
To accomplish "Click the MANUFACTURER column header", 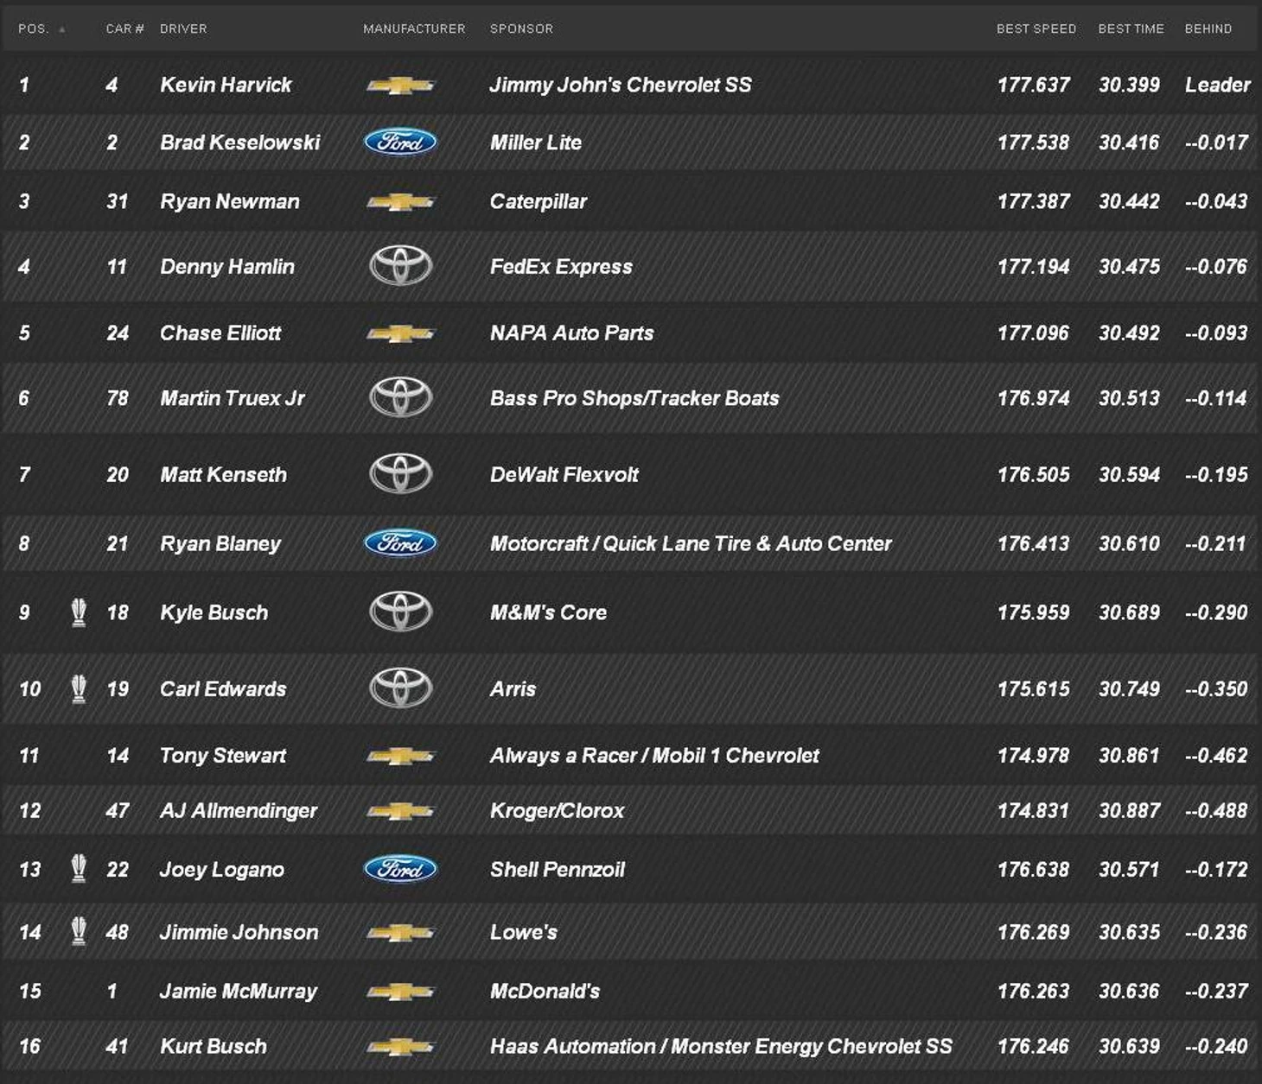I will pyautogui.click(x=414, y=29).
